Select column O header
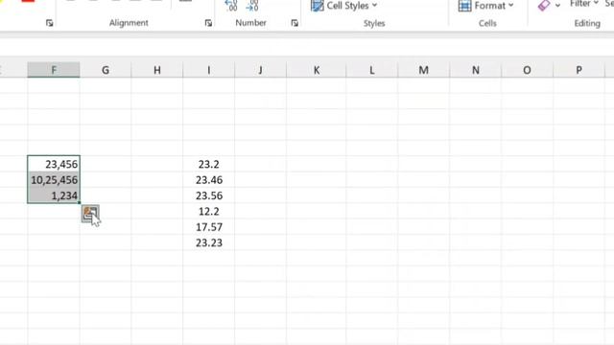The width and height of the screenshot is (614, 345). coord(527,70)
